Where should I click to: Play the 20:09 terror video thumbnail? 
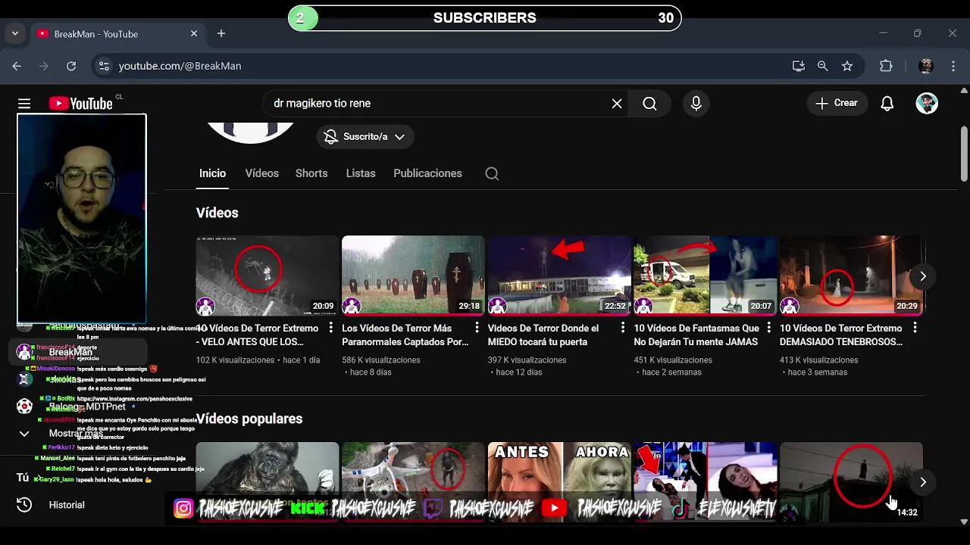(268, 276)
